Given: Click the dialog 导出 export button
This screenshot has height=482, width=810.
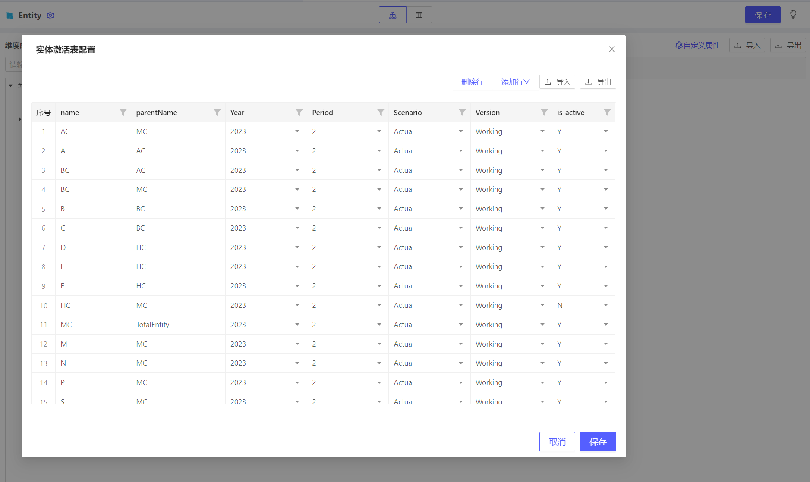Looking at the screenshot, I should click(x=598, y=82).
